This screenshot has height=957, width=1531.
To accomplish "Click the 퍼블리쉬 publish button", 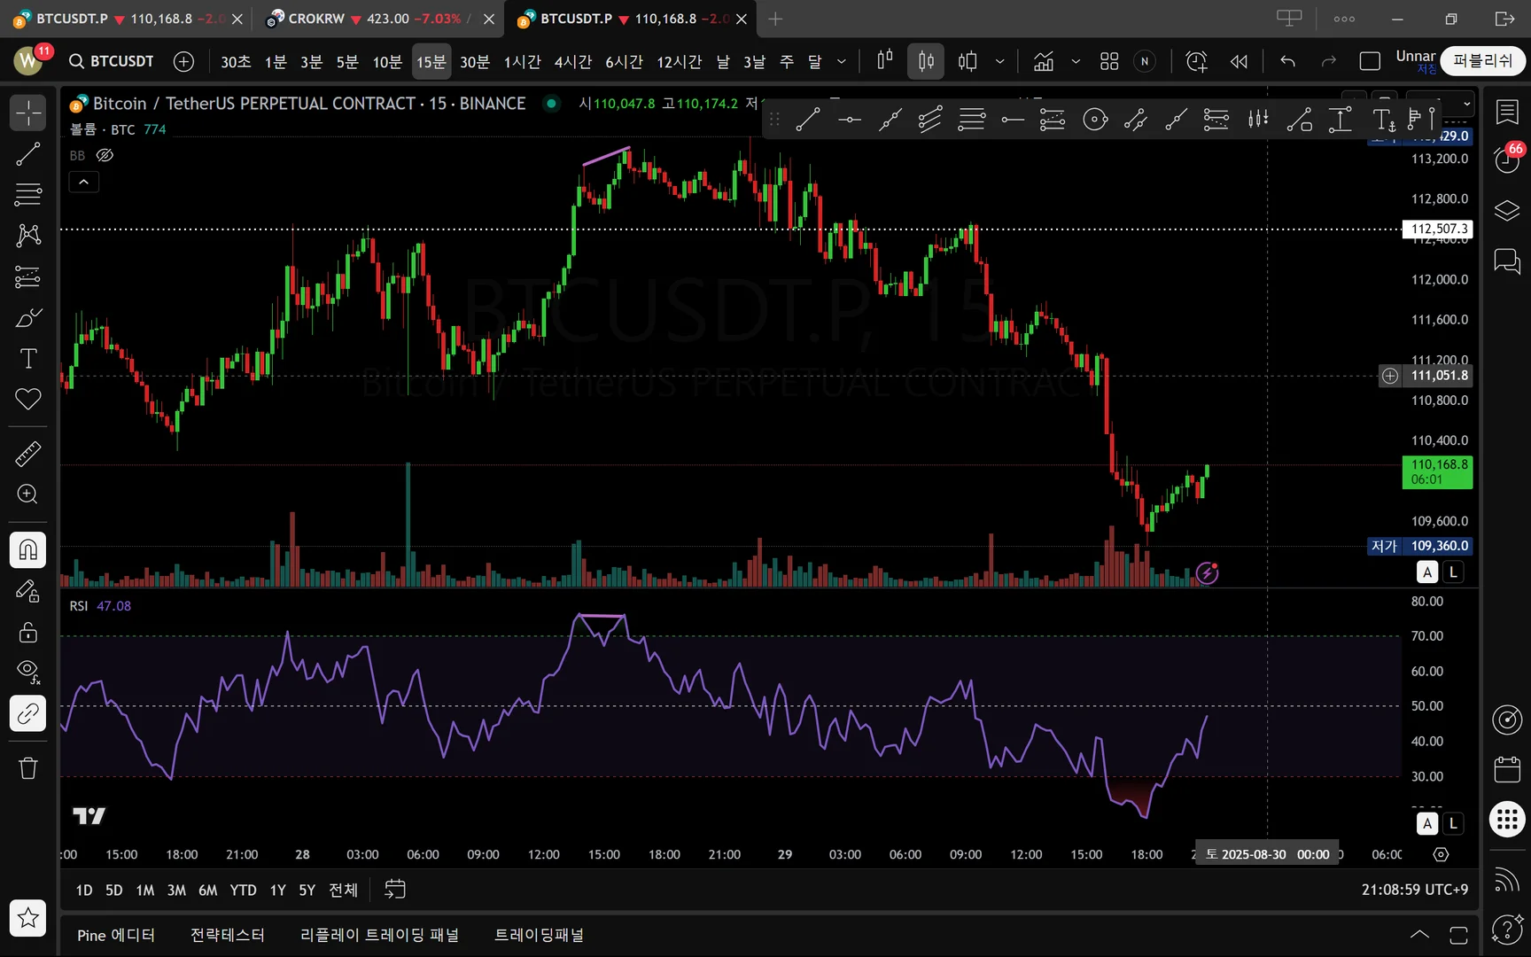I will coord(1483,61).
